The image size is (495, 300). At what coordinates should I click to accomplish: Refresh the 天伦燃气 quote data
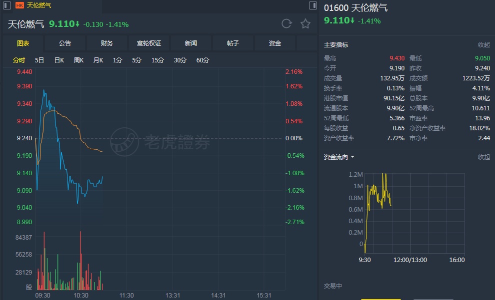tap(286, 24)
